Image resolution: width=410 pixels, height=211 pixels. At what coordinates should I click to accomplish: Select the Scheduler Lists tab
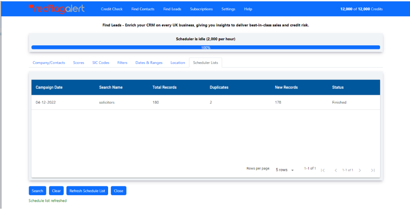click(x=205, y=63)
